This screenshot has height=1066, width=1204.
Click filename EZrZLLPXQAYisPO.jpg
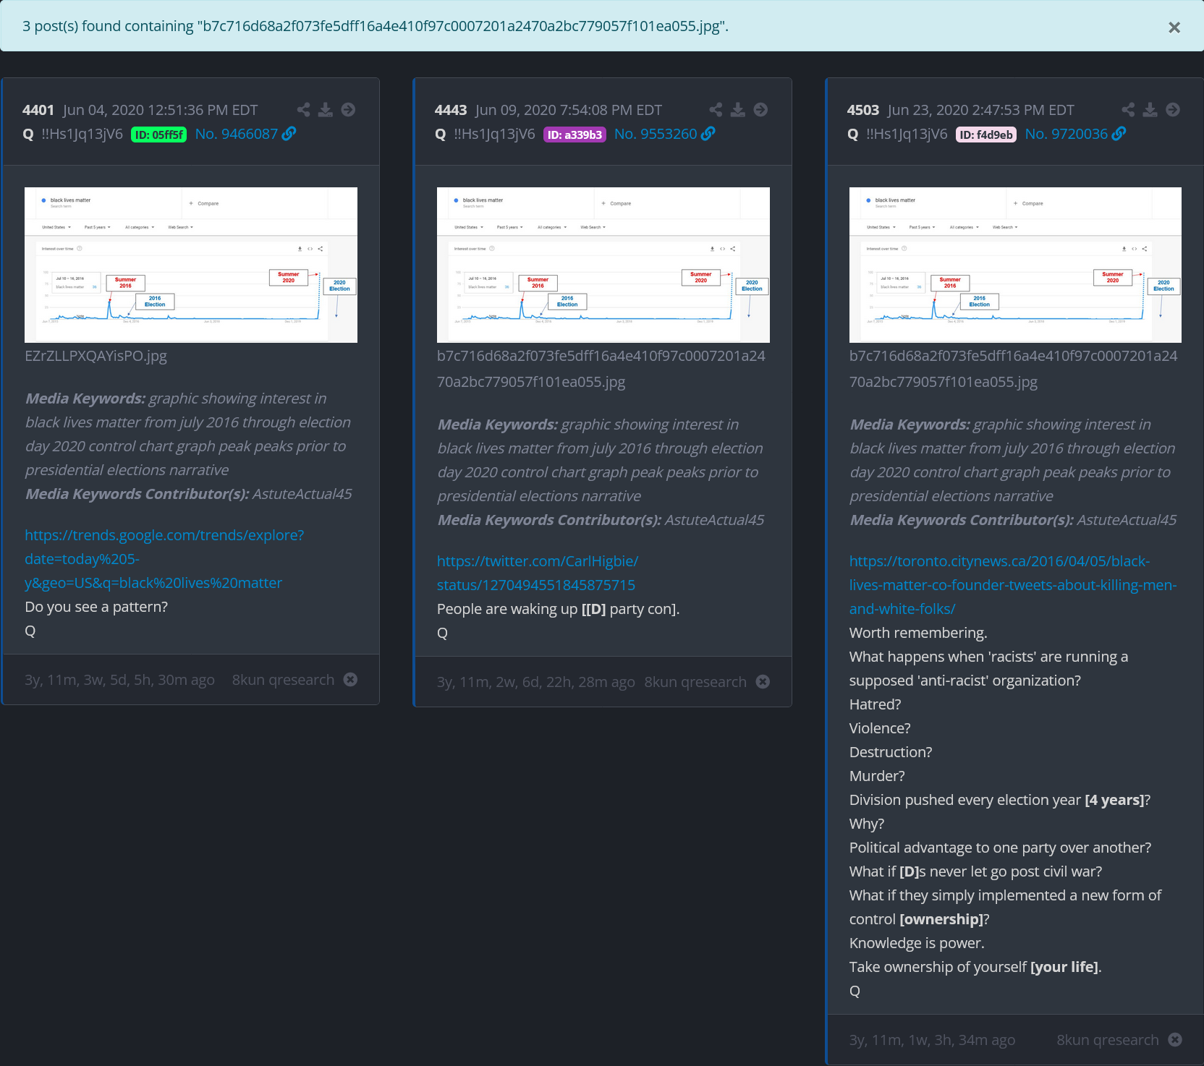[96, 356]
